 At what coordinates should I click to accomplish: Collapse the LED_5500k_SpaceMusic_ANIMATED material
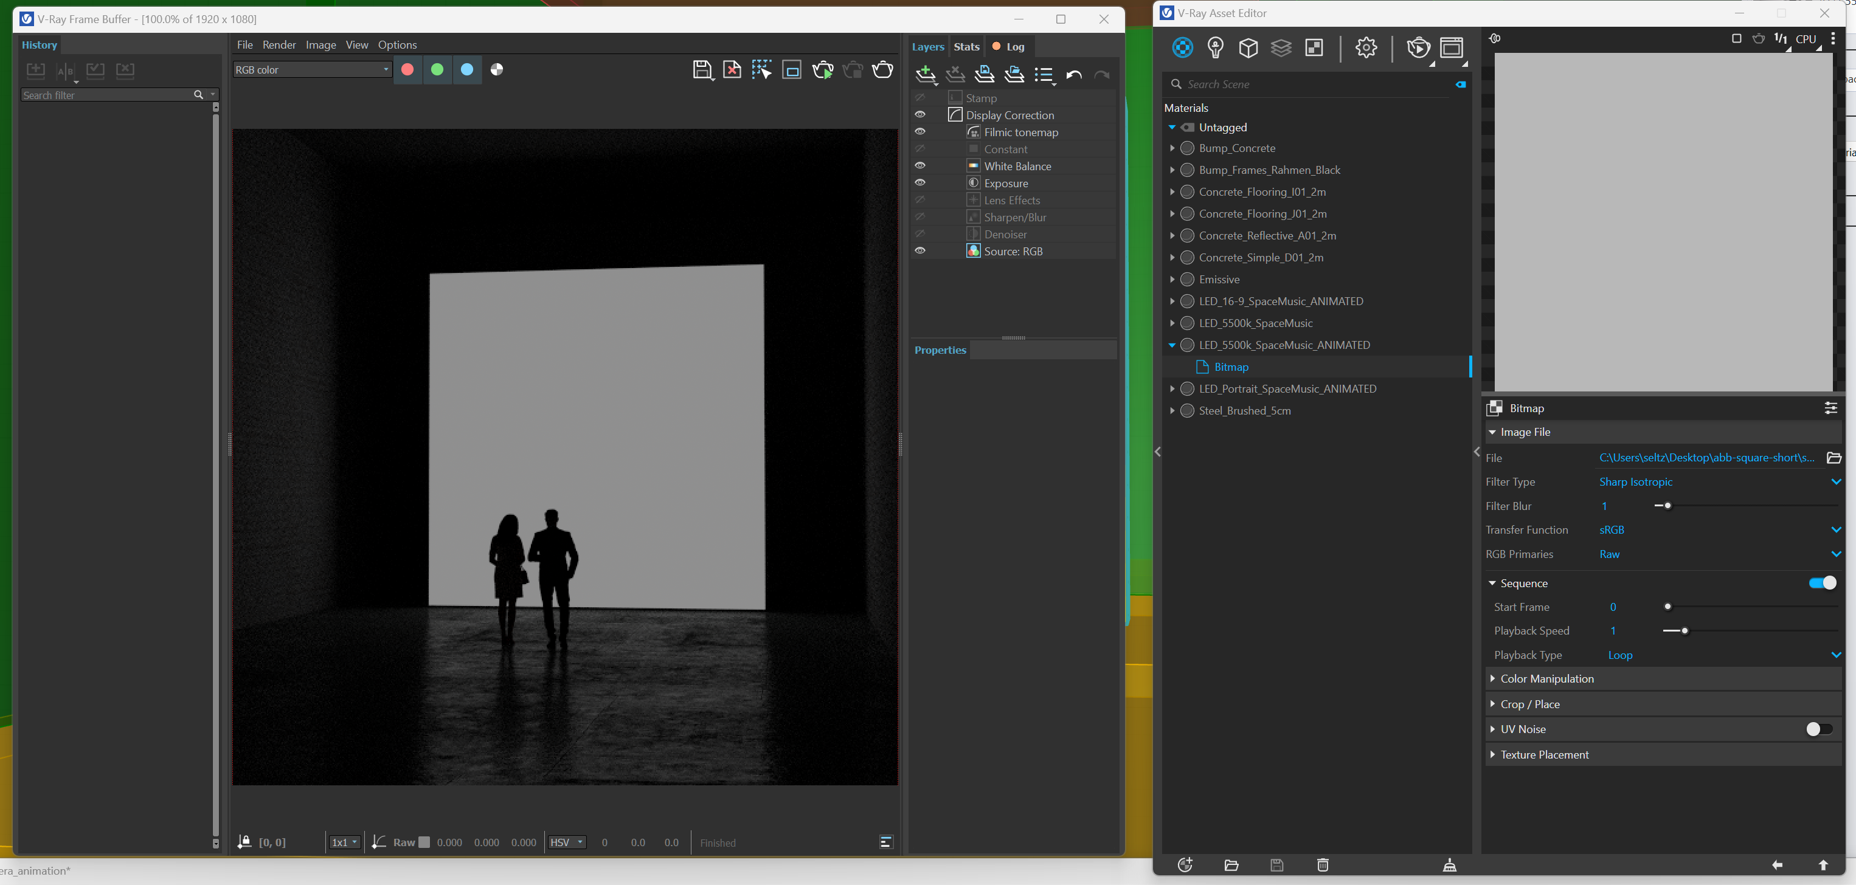tap(1172, 346)
